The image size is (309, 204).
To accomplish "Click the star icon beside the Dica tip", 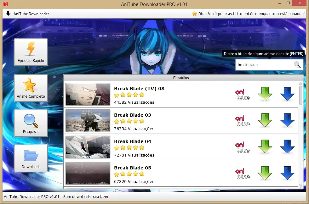I will (195, 14).
